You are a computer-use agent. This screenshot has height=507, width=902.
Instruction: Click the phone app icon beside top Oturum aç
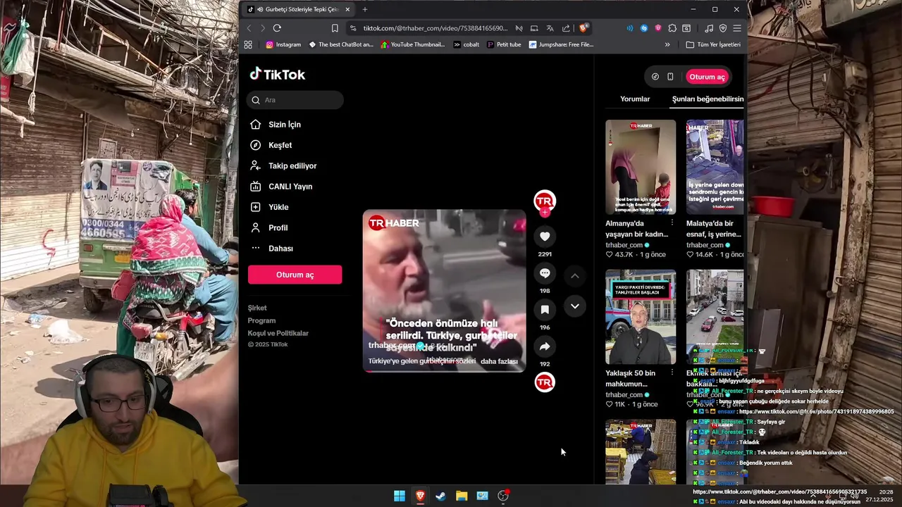point(670,77)
